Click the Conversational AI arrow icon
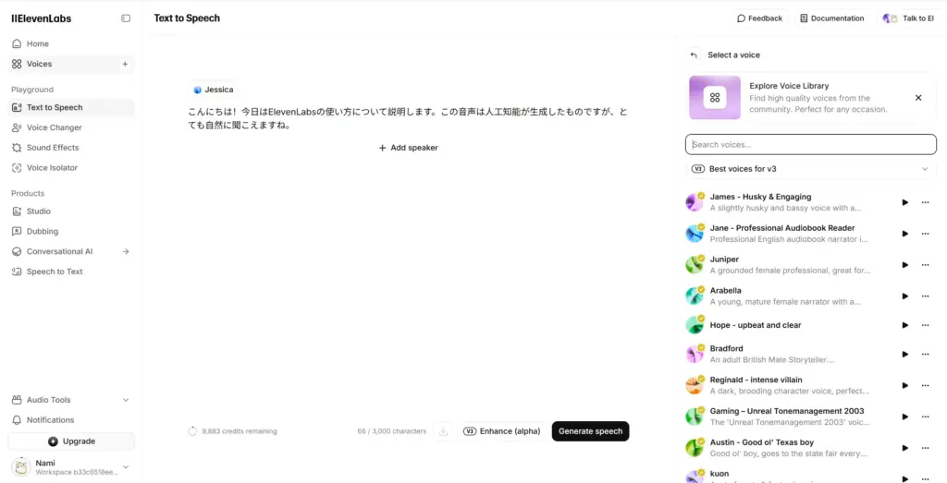Screen dimensions: 947x483 click(126, 251)
